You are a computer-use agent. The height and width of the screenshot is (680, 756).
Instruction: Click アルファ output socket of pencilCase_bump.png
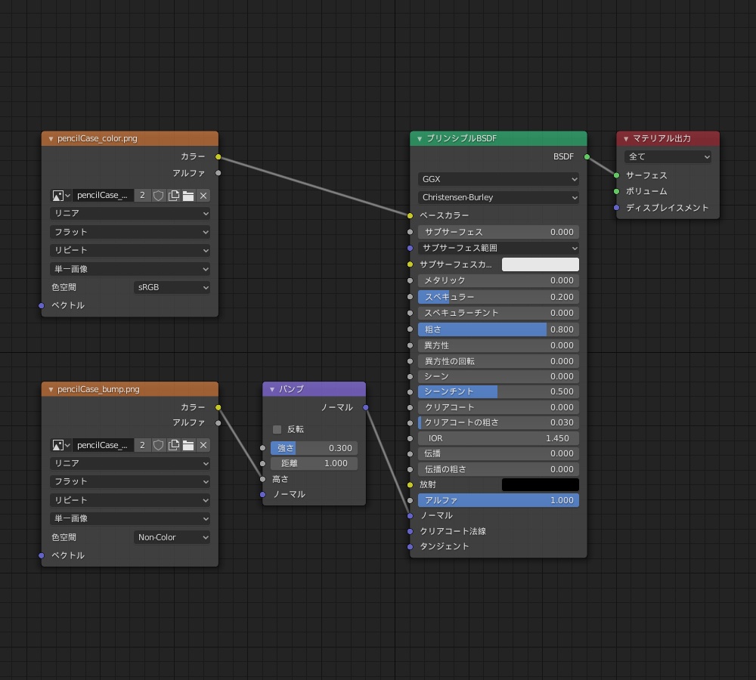click(x=218, y=423)
